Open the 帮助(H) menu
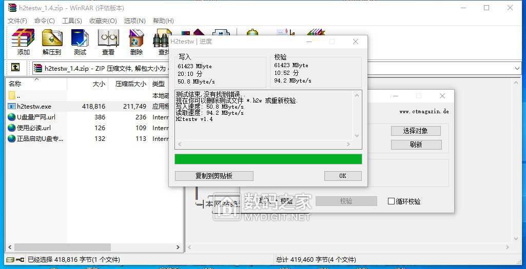 click(163, 21)
